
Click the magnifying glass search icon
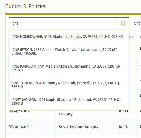[x=123, y=23]
